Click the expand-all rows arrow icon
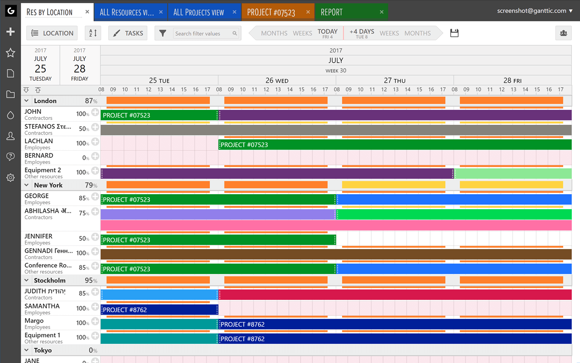The width and height of the screenshot is (580, 363). coord(26,90)
